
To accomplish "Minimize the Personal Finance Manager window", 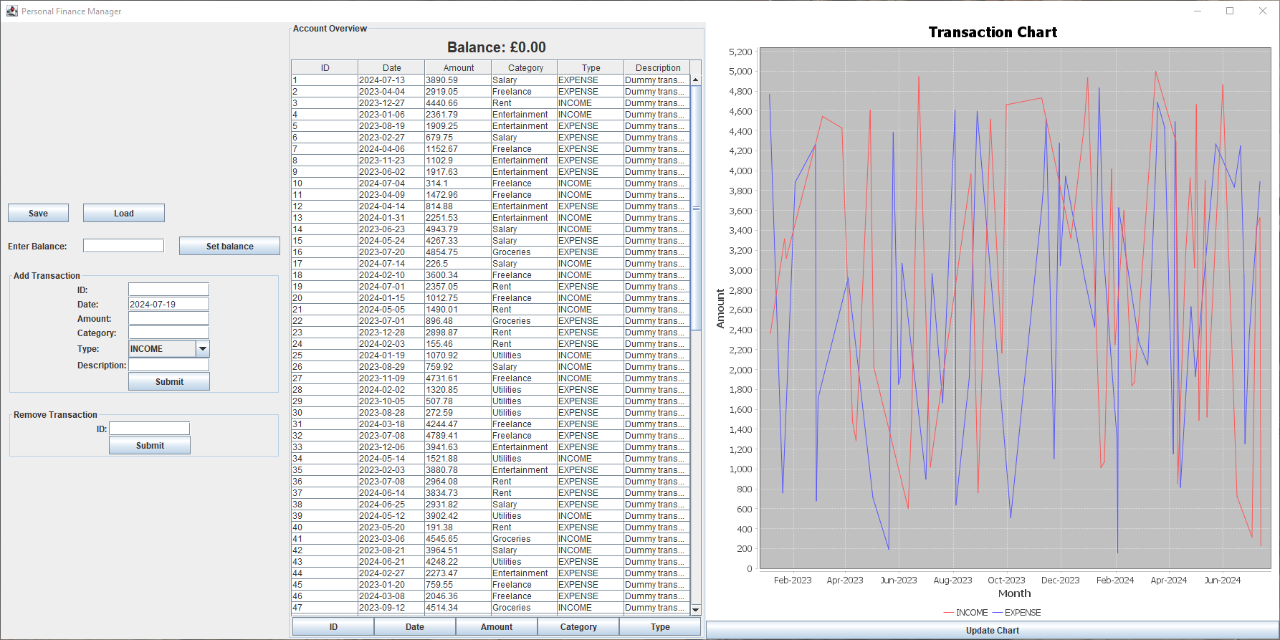I will pos(1198,11).
